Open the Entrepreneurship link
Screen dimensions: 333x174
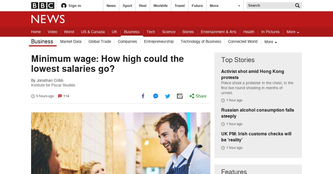coord(159,41)
